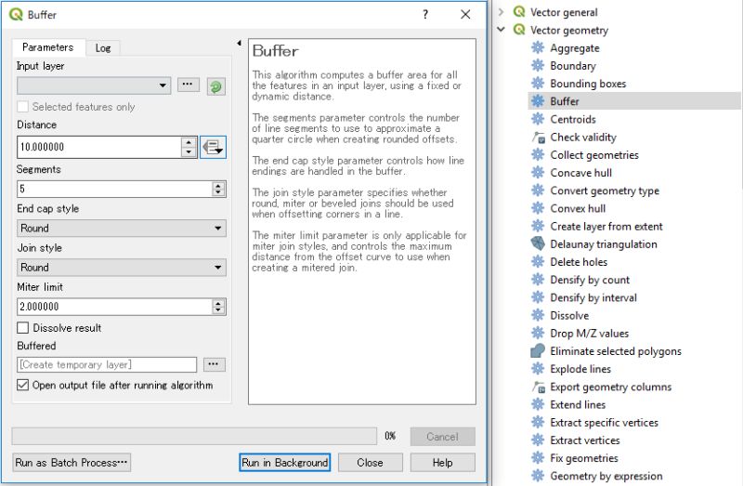
Task: Select Extract vertices in toolbox
Action: point(585,440)
